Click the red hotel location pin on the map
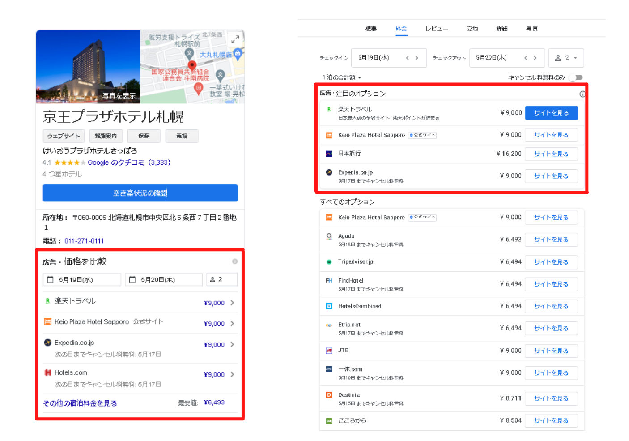This screenshot has height=441, width=629. [192, 66]
